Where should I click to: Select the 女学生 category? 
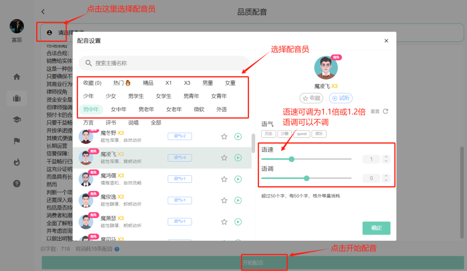click(163, 96)
